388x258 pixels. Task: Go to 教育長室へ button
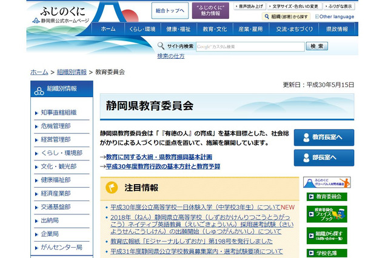[x=324, y=137]
